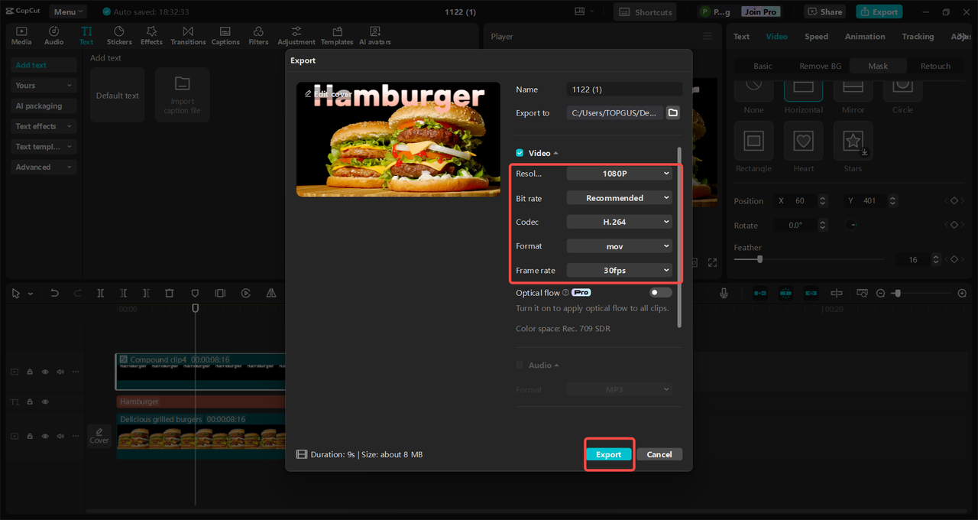The height and width of the screenshot is (520, 978).
Task: Open the more options of Compound clip4 track
Action: click(x=75, y=372)
